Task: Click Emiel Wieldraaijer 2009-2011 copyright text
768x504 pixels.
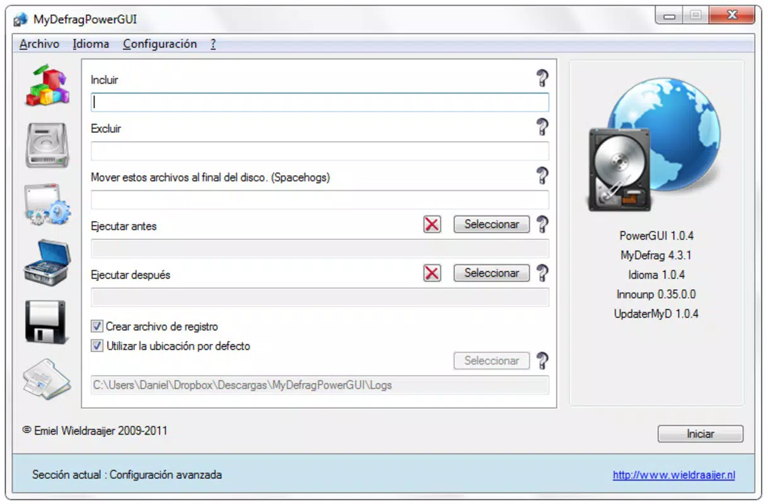Action: coord(95,431)
